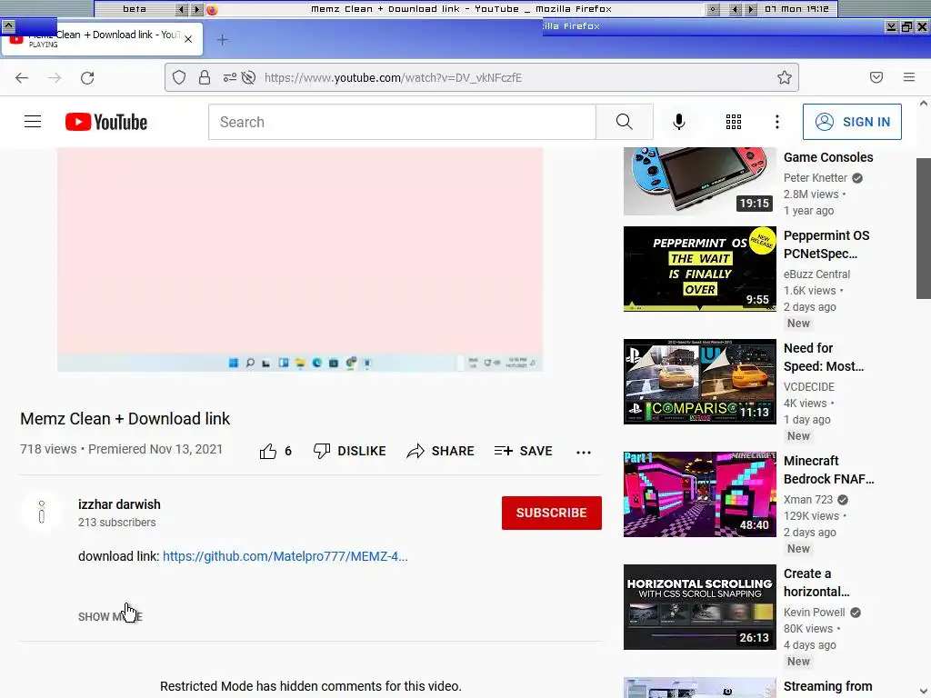Click the scrollbar down arrow
Screen dimensions: 931x698
924,692
